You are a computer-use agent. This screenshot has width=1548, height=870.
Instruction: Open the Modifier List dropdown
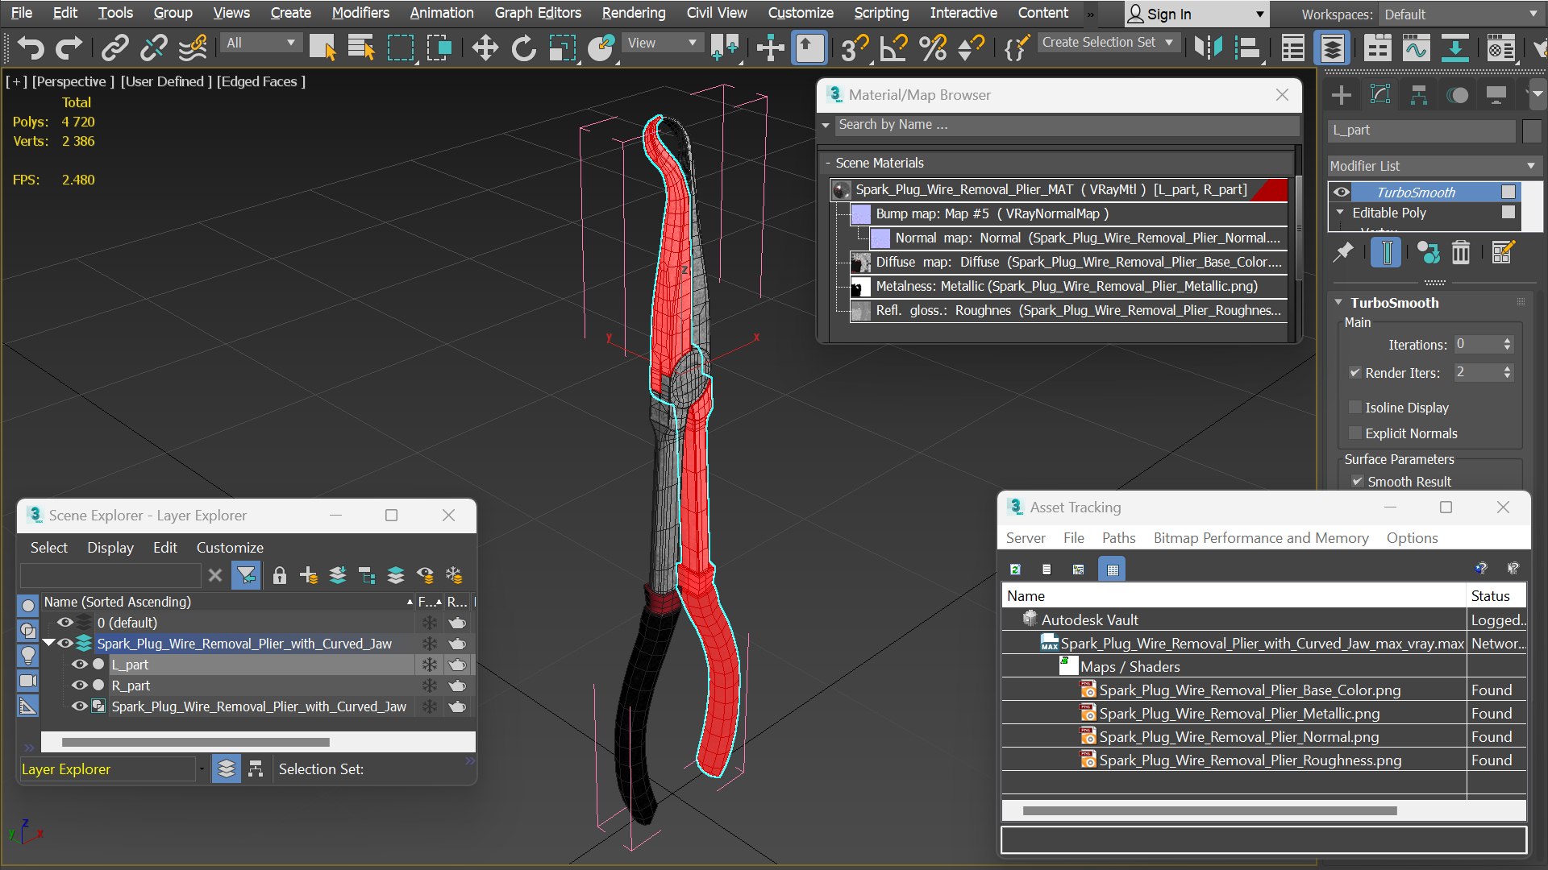(x=1433, y=166)
